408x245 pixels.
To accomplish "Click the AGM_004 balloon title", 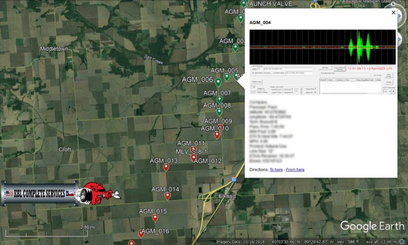I will pos(260,23).
